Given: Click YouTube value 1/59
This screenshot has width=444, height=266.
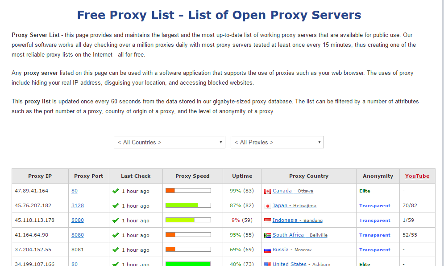Looking at the screenshot, I should tap(408, 220).
